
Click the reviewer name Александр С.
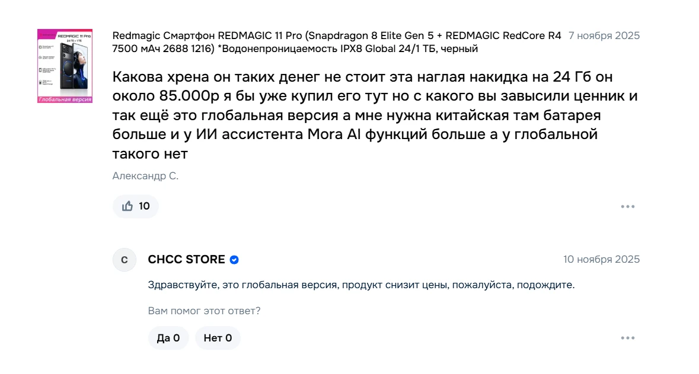[145, 176]
